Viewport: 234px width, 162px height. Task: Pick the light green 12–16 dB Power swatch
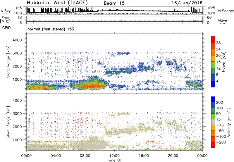coord(213,65)
